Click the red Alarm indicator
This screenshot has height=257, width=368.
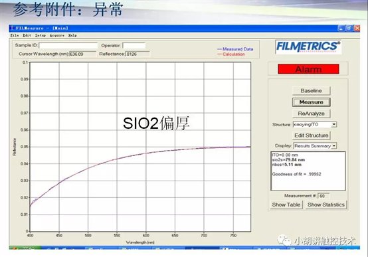click(x=308, y=69)
